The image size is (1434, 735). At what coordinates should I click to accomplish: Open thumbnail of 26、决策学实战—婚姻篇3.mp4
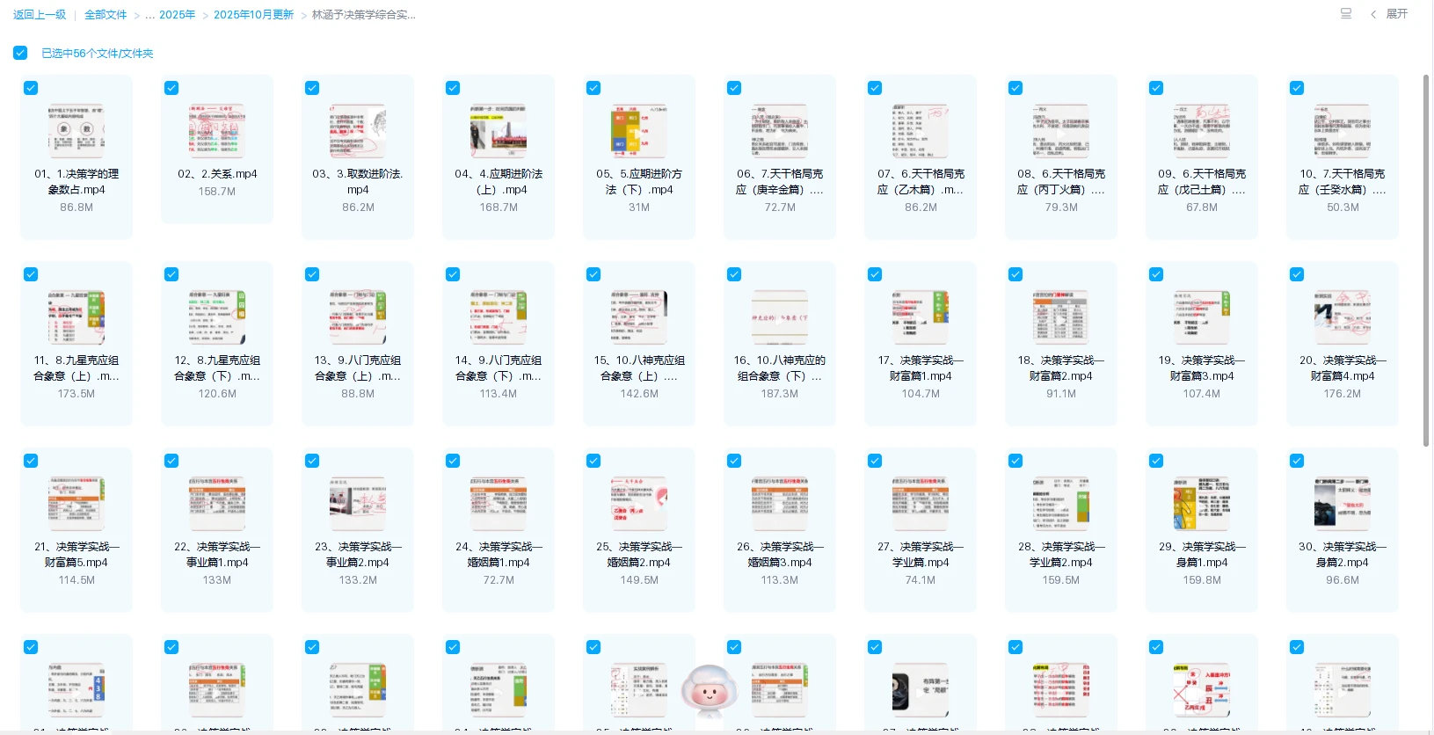(x=780, y=504)
